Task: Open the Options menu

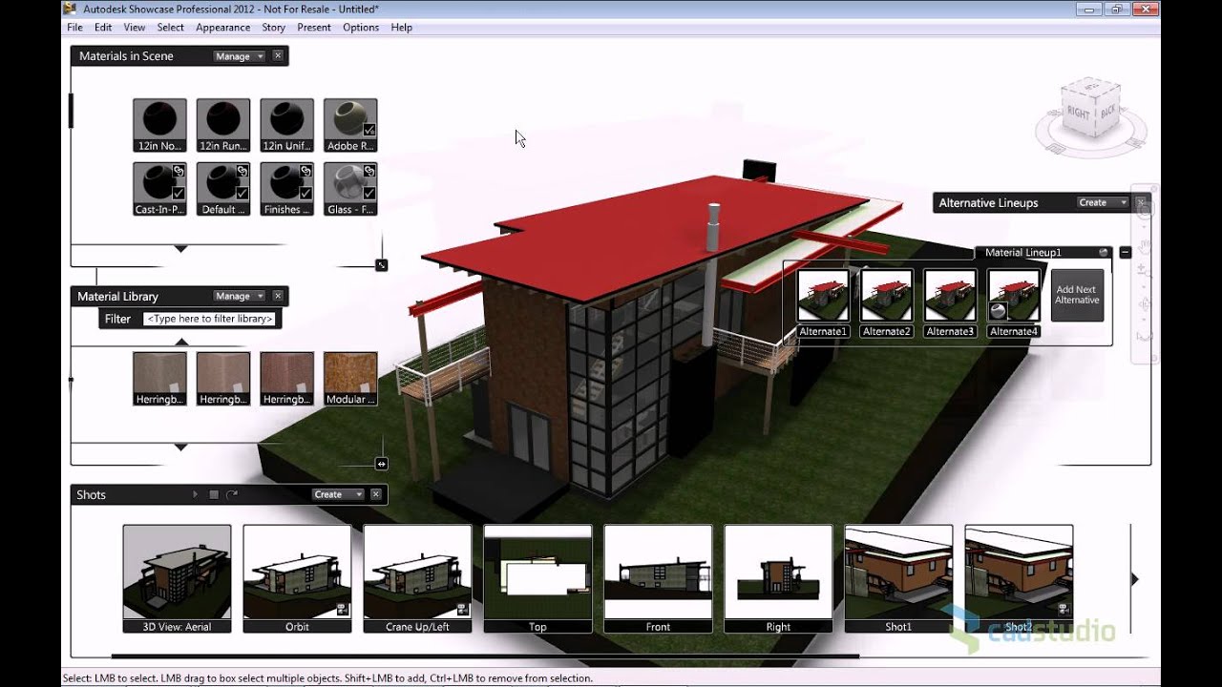Action: (x=361, y=28)
